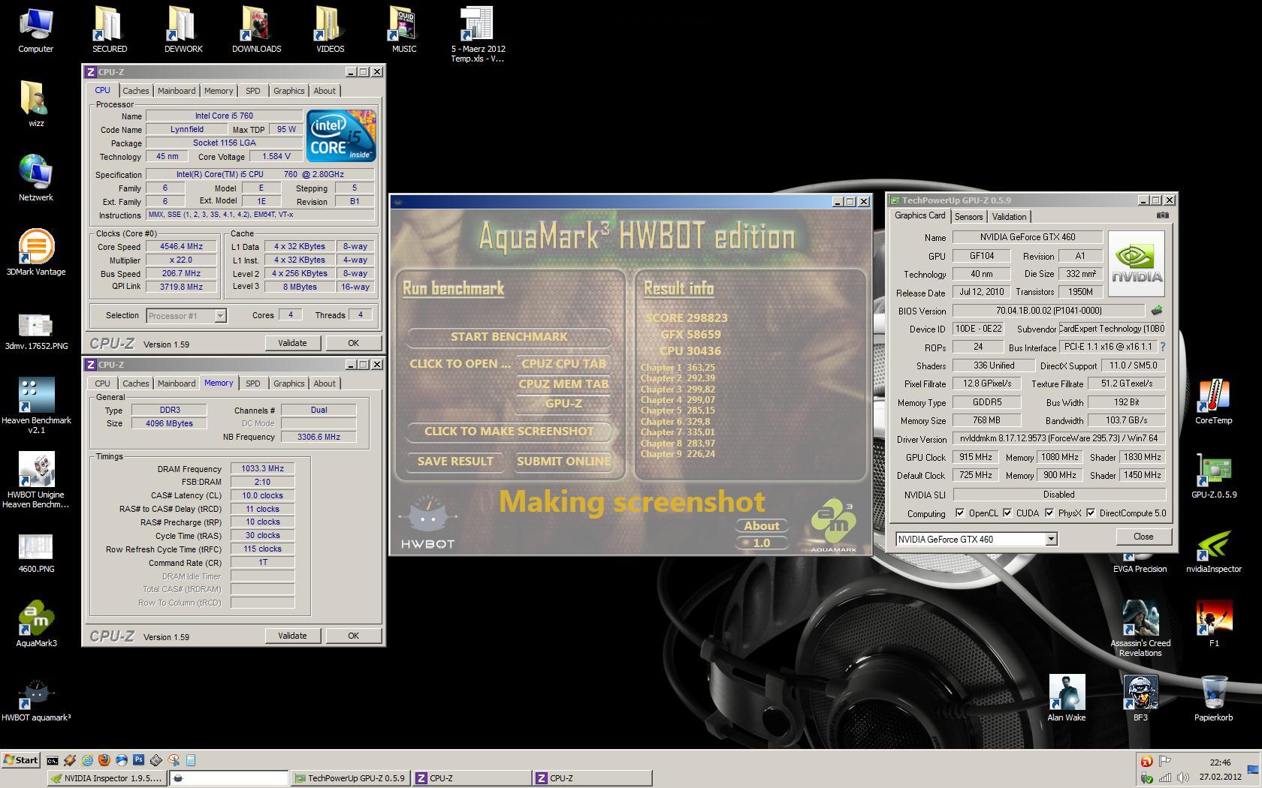Switch to Mainboard tab in top CPU-Z window

(x=177, y=91)
